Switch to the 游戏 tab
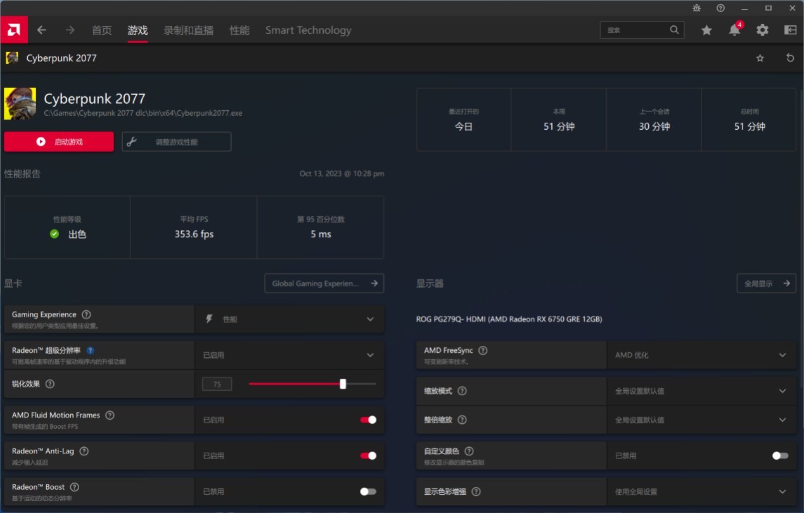The image size is (804, 513). pyautogui.click(x=137, y=30)
